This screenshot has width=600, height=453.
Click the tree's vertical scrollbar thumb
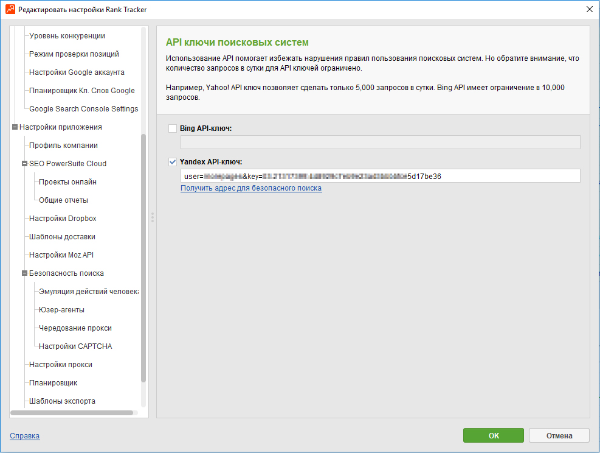tap(143, 258)
